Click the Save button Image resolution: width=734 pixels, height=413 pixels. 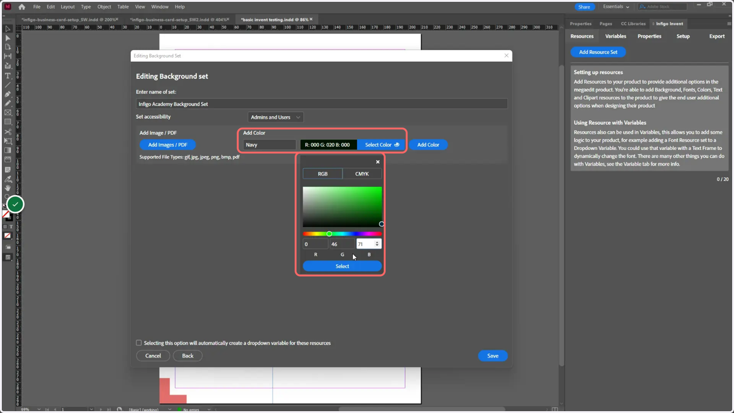[x=492, y=355]
